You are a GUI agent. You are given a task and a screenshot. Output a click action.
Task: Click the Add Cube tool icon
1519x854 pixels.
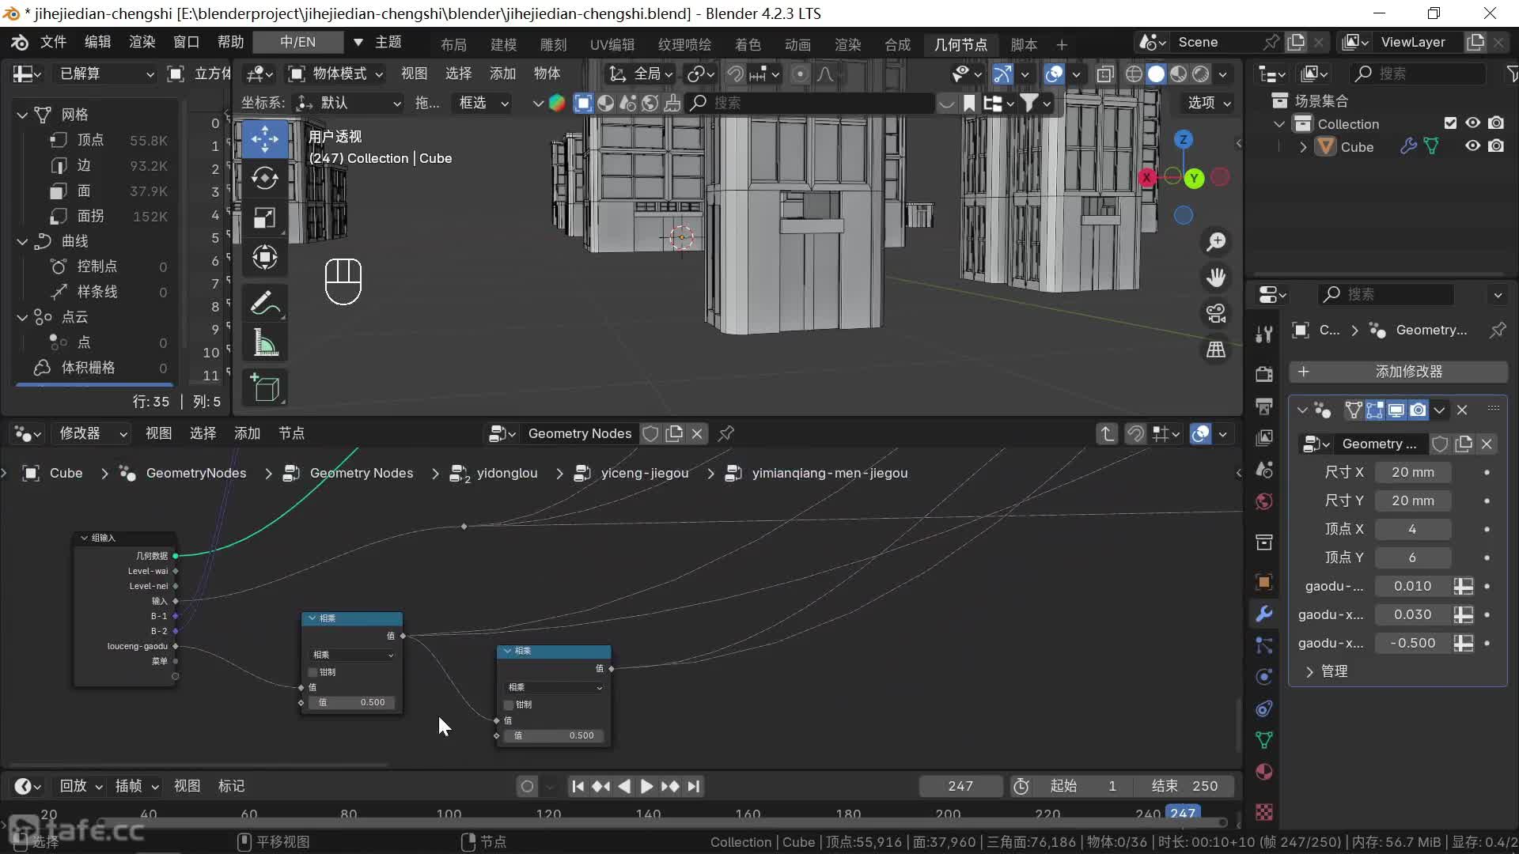coord(264,388)
